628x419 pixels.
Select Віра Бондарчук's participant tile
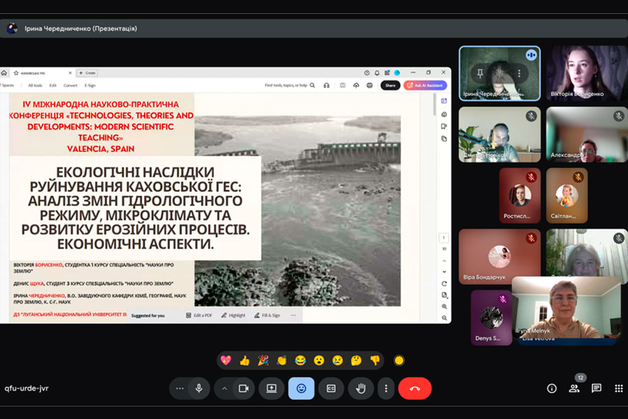click(x=500, y=256)
